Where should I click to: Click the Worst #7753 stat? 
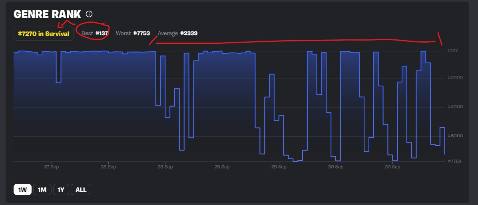[133, 33]
